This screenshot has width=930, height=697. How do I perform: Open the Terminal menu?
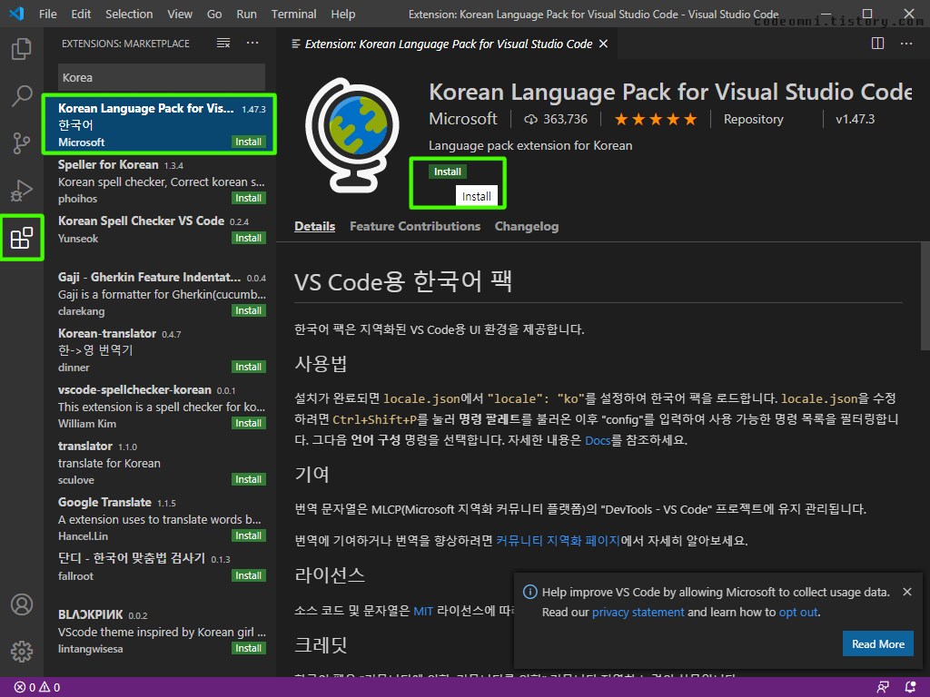tap(293, 14)
